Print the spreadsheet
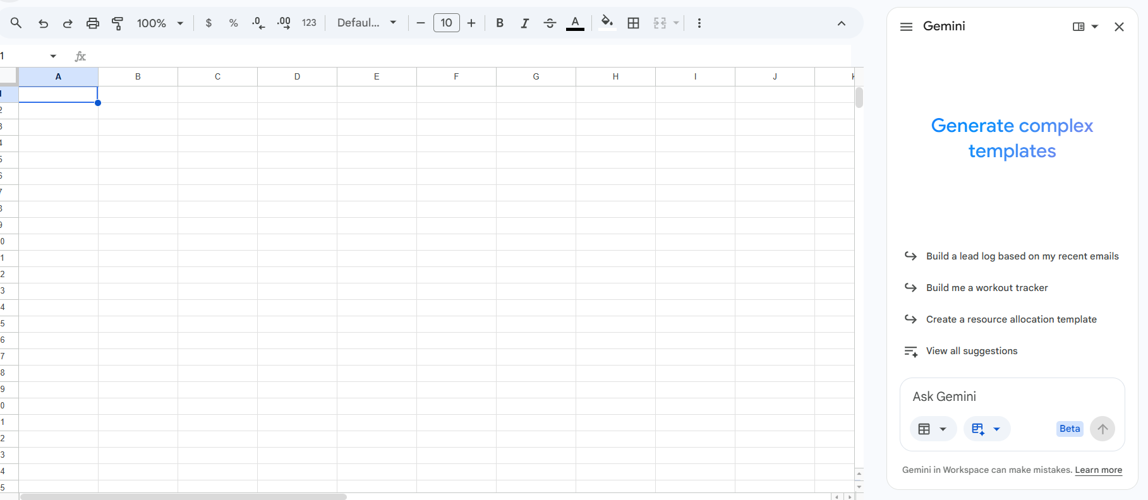Viewport: 1148px width, 500px height. (93, 23)
